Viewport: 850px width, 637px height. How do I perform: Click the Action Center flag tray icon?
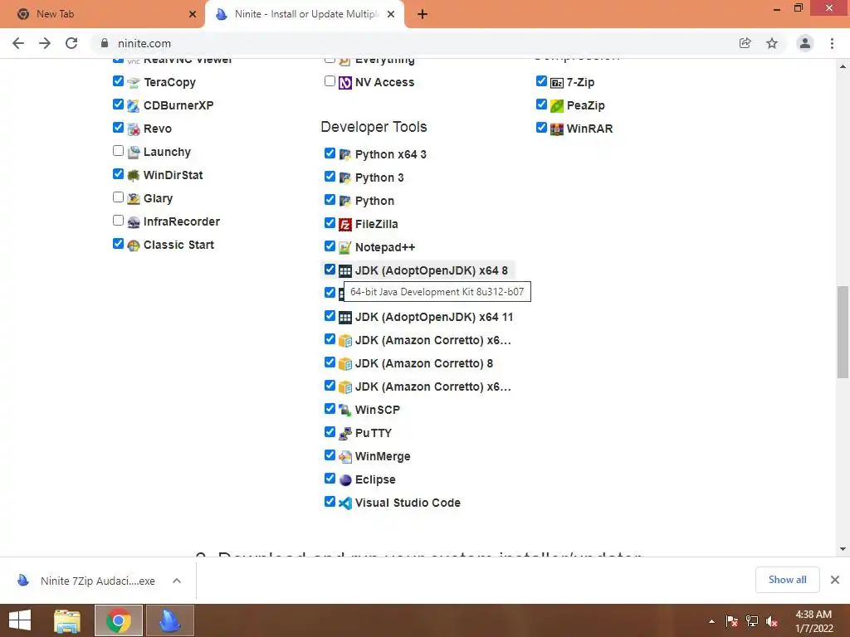pos(732,622)
